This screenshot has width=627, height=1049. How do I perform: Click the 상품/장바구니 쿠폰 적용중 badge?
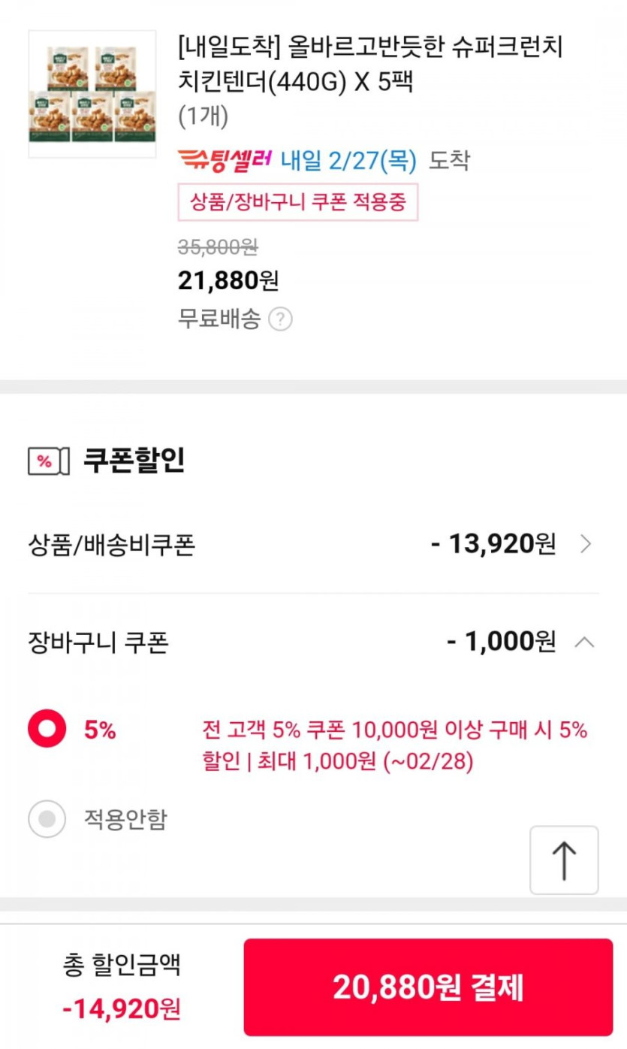click(297, 203)
